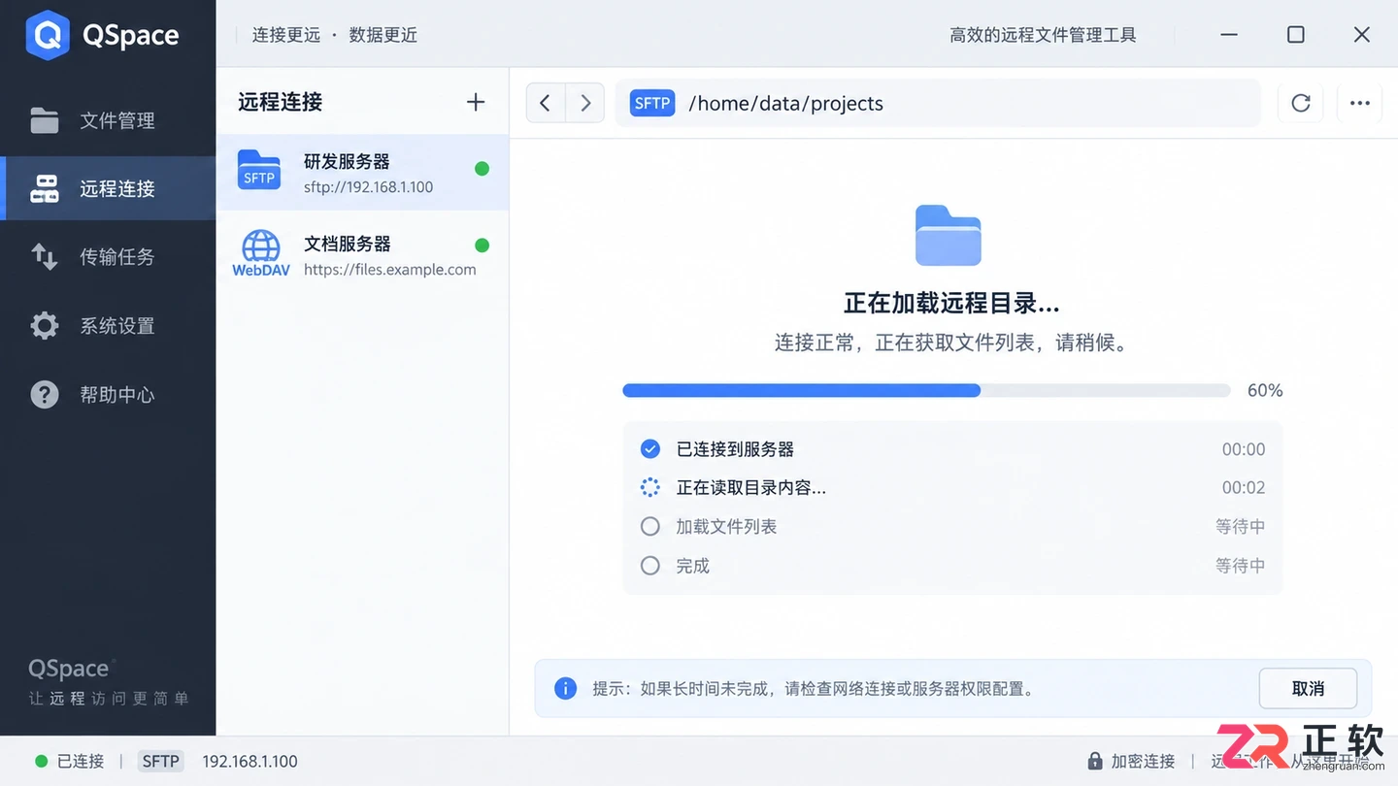
Task: Open the 帮助中心 question mark icon
Action: [x=45, y=395]
